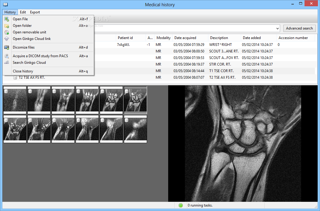Select the fifth thumbnail in bottom row
Image resolution: width=320 pixels, height=211 pixels.
pyautogui.click(x=111, y=129)
